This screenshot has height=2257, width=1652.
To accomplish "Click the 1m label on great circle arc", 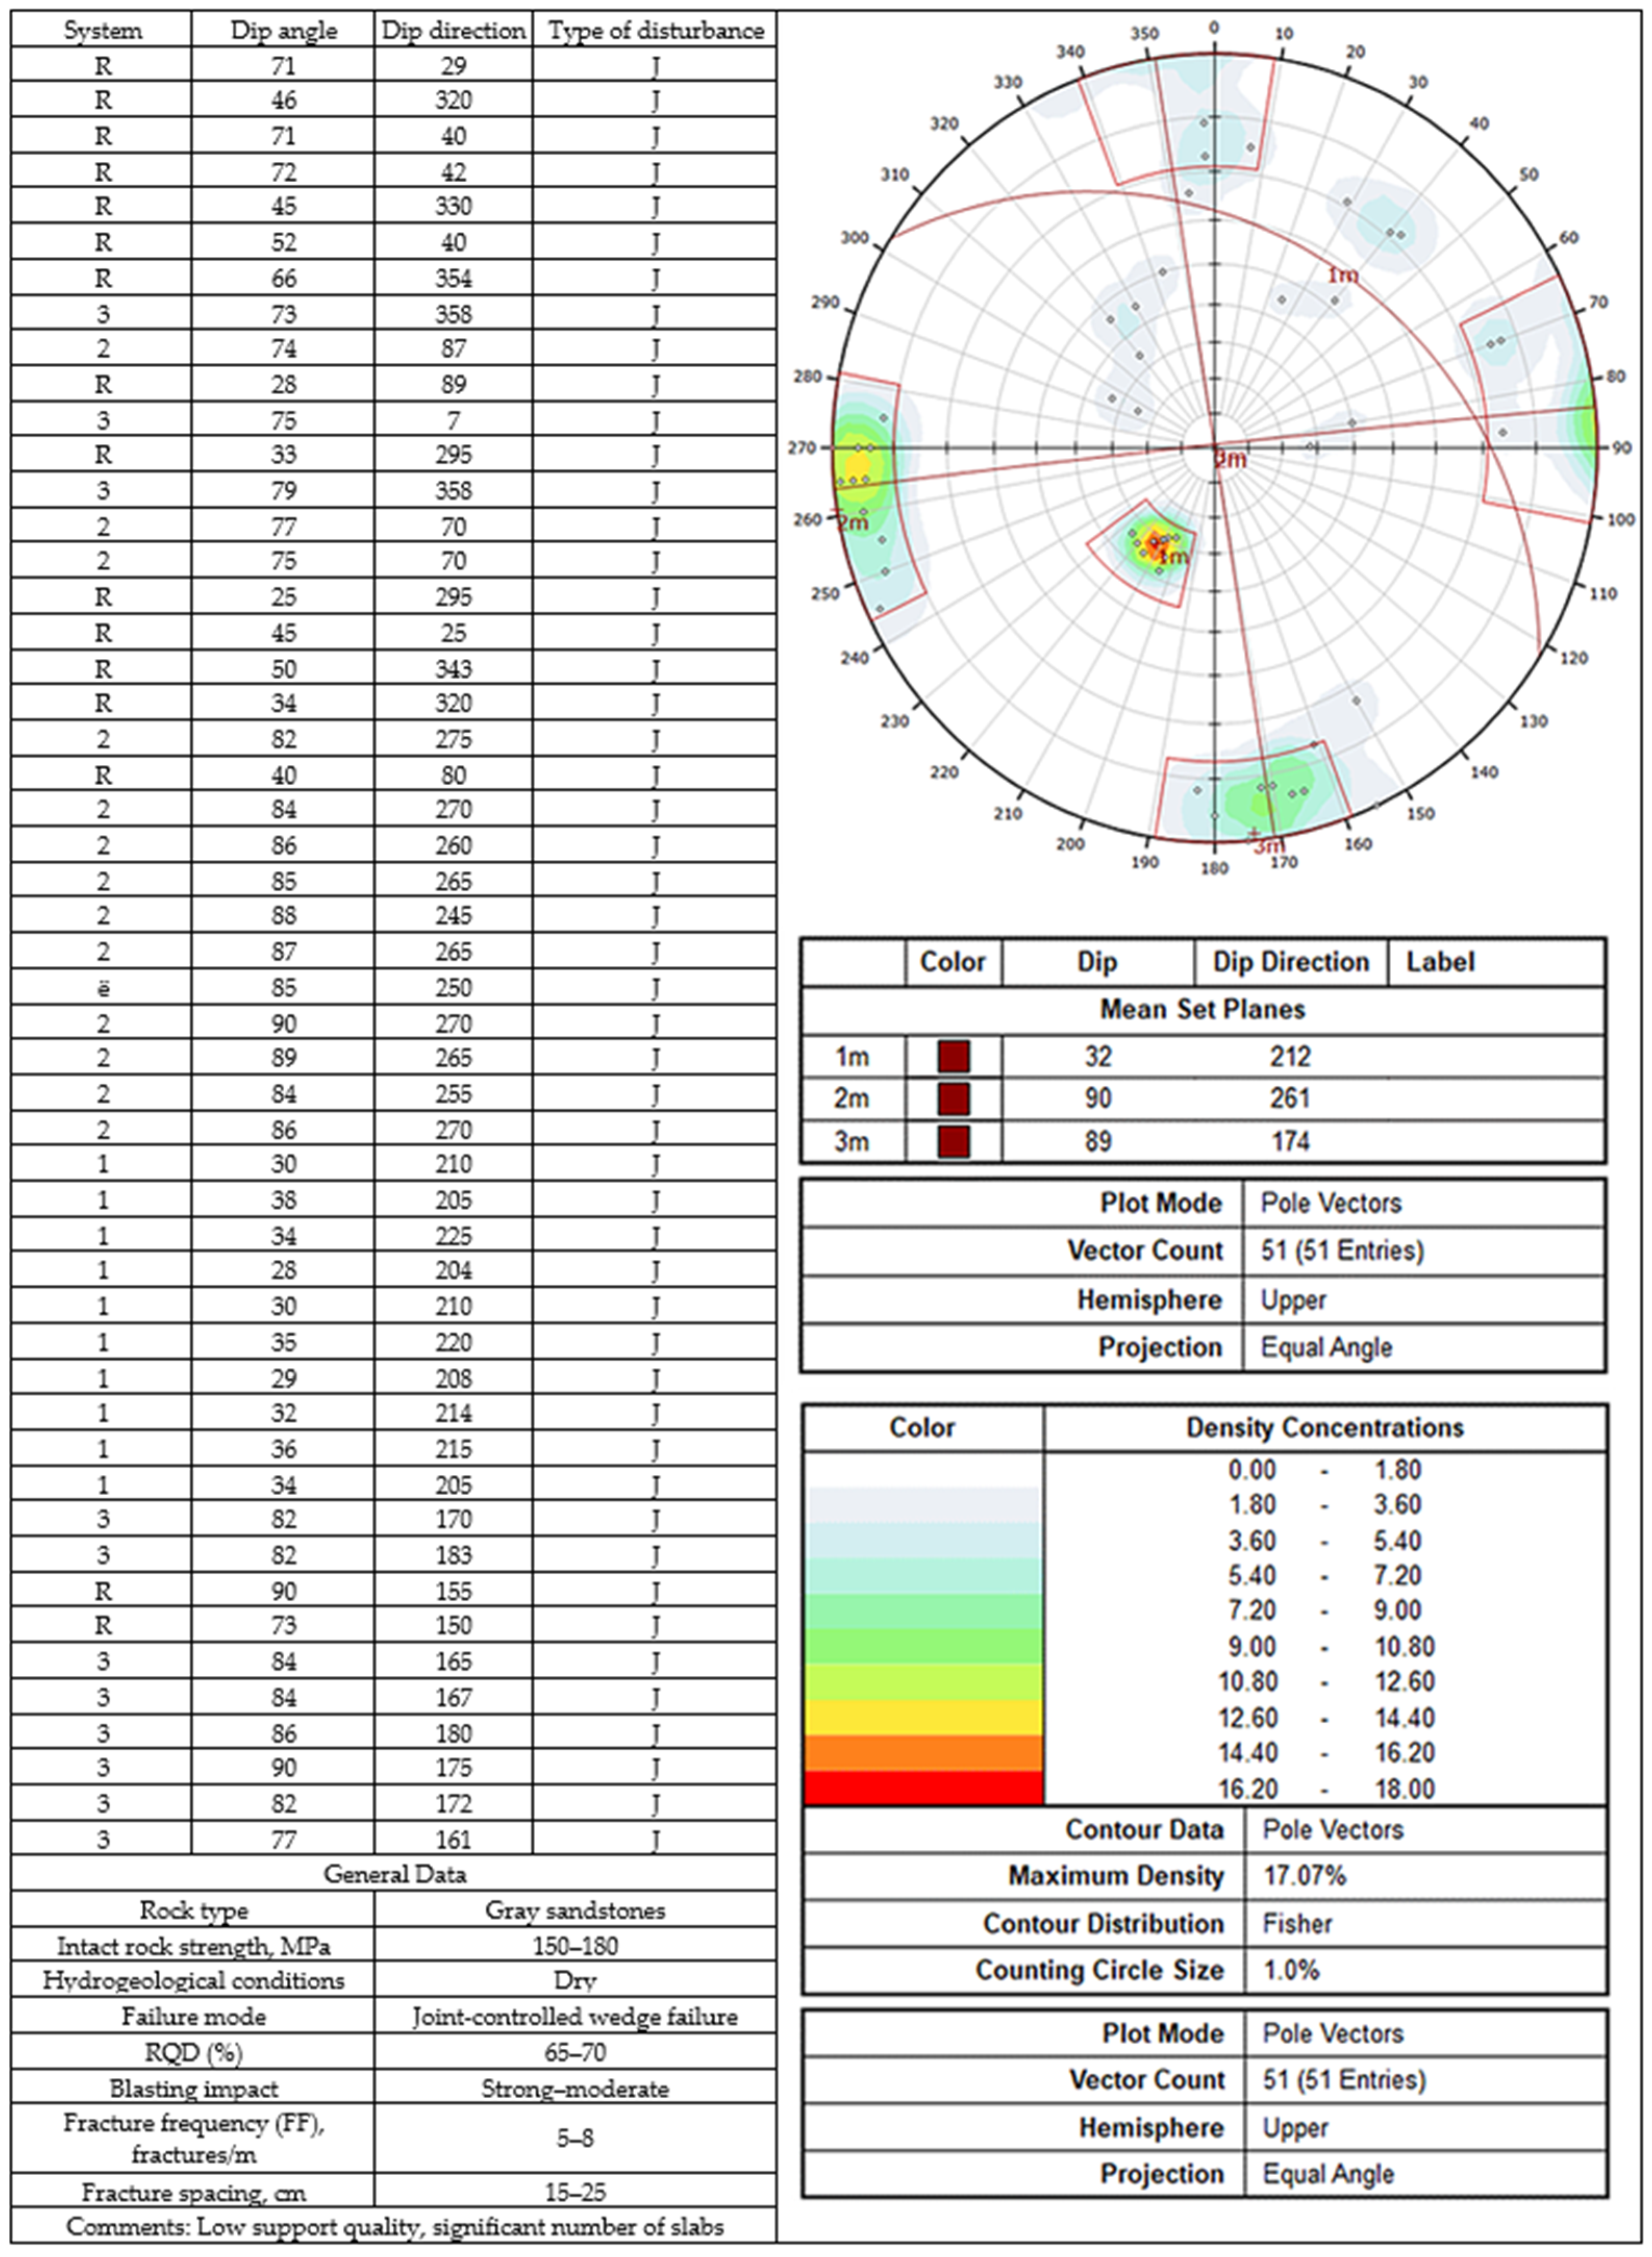I will [x=1342, y=275].
